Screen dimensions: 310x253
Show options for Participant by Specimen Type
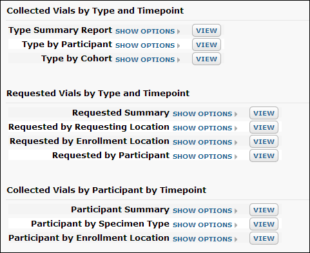point(205,225)
